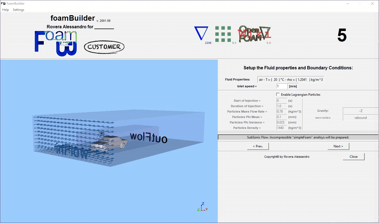Click the v. 2001.09 version text
The height and width of the screenshot is (223, 379).
click(103, 21)
